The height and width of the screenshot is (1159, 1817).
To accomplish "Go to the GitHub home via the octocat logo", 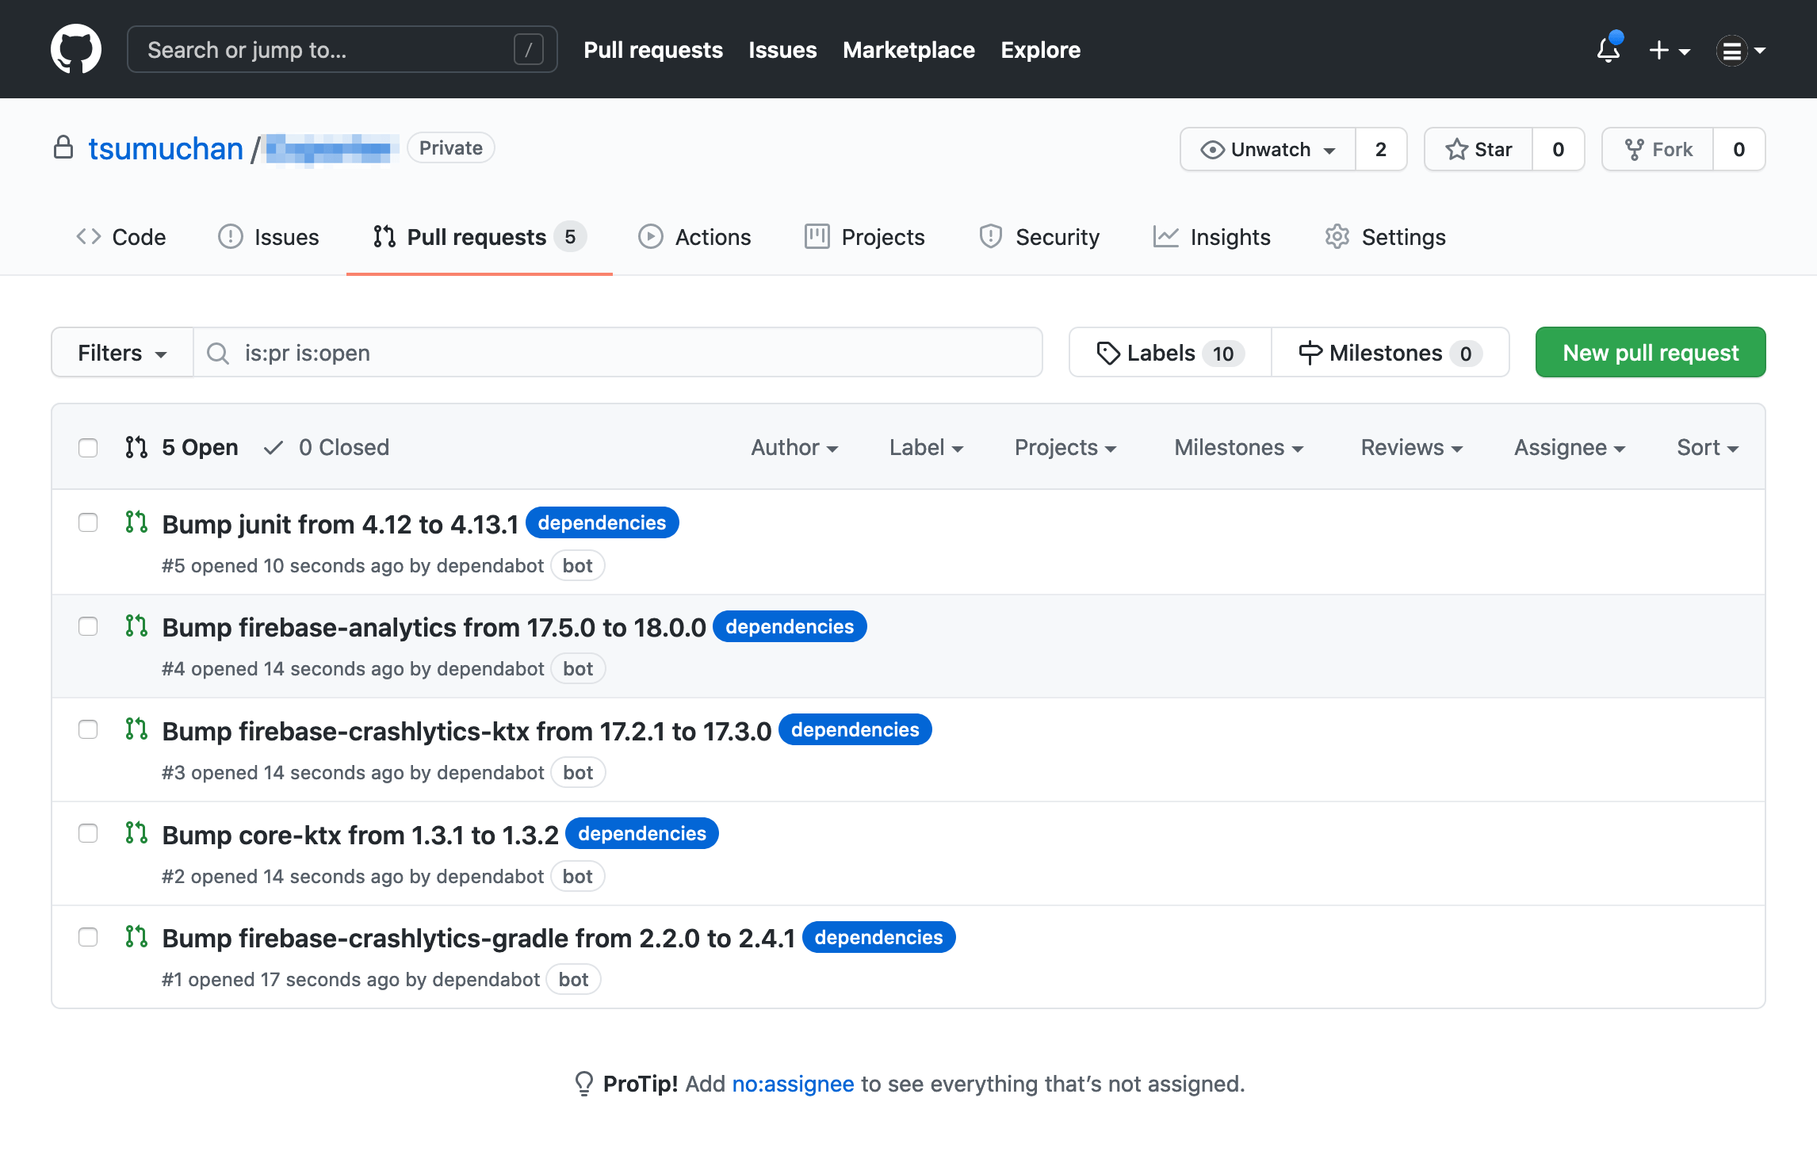I will pos(76,49).
